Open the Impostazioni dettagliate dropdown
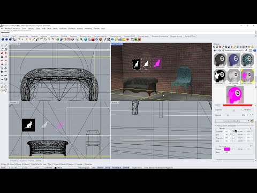The height and width of the screenshot is (193, 257). [232, 121]
